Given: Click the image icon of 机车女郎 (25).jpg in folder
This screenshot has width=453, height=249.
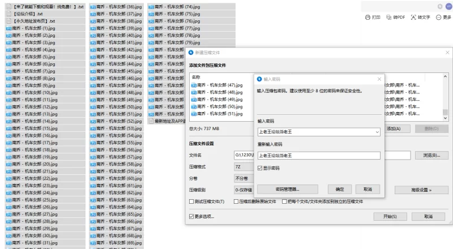Looking at the screenshot, I should pos(9,200).
